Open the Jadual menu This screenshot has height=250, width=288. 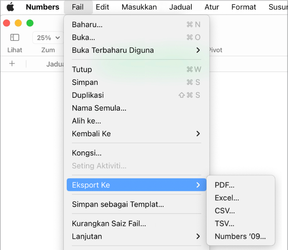pos(181,7)
